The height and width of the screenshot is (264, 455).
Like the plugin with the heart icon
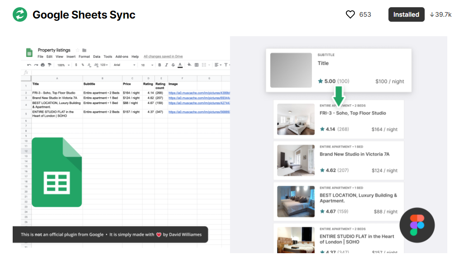pyautogui.click(x=350, y=14)
